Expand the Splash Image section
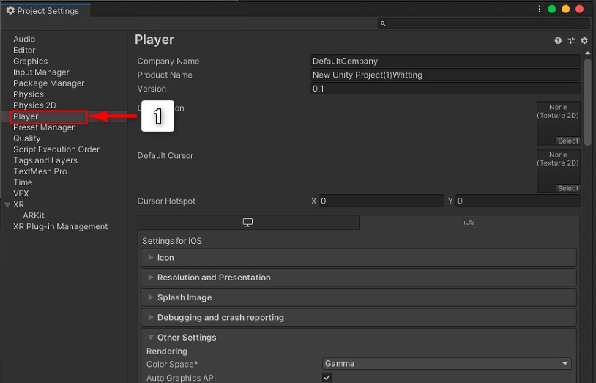 [x=359, y=297]
